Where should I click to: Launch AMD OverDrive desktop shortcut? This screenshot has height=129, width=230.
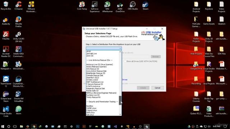pyautogui.click(x=120, y=7)
